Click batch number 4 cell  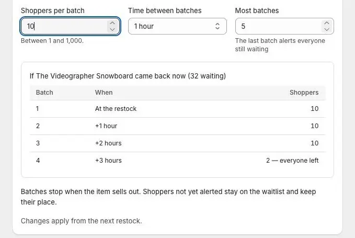(x=38, y=161)
